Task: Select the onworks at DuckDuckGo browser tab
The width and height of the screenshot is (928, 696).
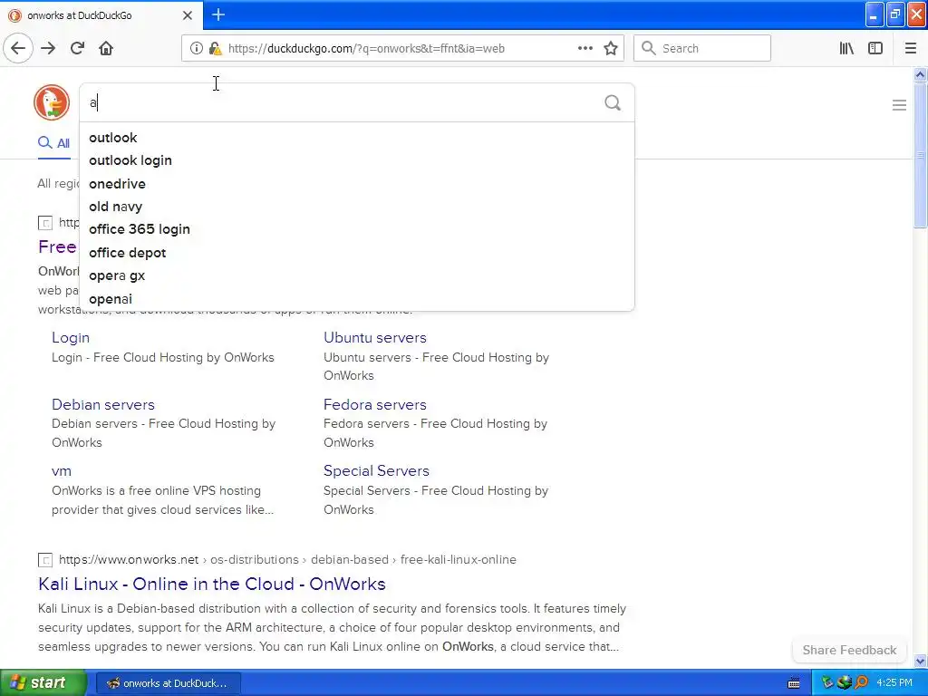Action: coord(101,15)
